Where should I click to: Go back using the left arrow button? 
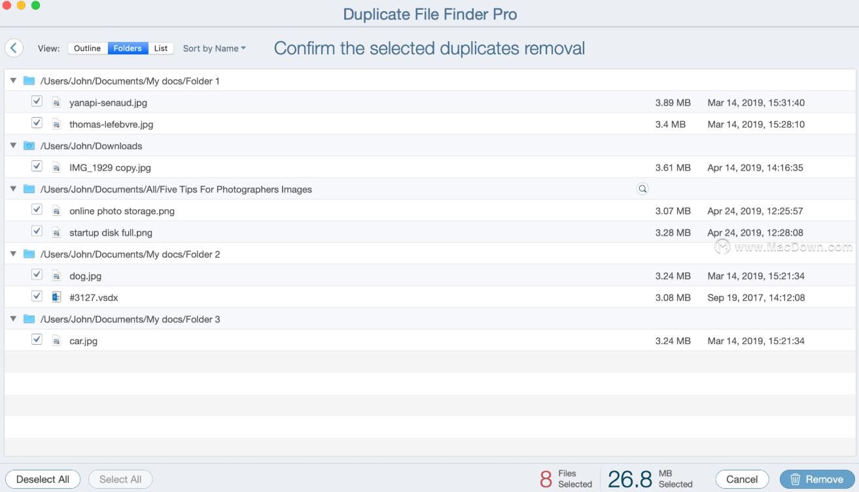pos(14,48)
